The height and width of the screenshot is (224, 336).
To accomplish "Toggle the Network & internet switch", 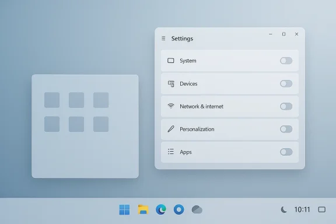I will point(286,106).
